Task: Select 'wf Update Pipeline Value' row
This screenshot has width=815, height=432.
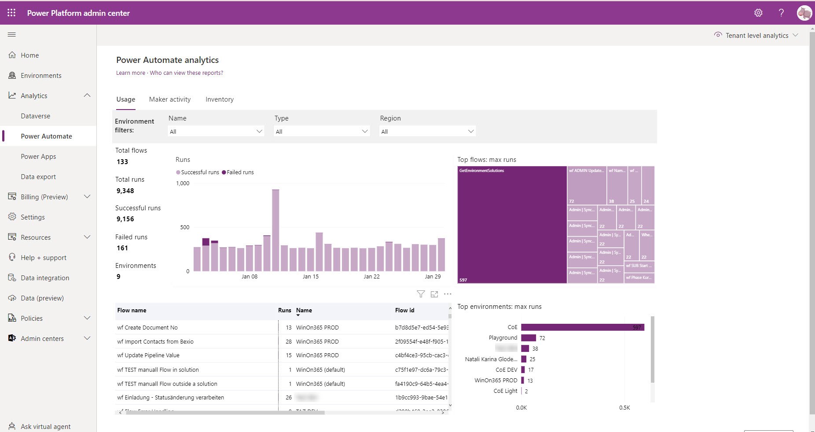Action: click(x=283, y=355)
